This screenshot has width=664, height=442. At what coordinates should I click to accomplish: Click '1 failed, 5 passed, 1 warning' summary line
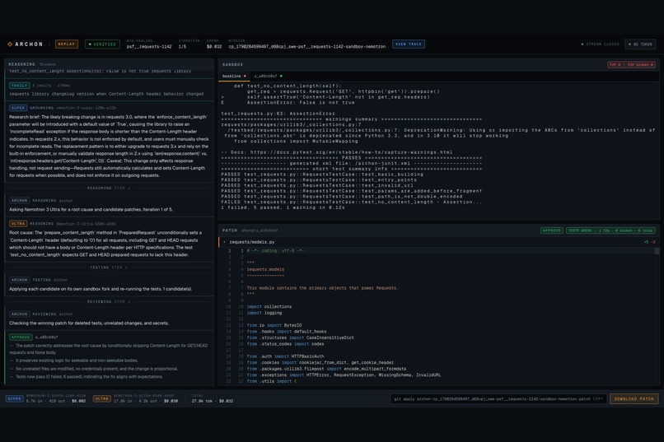283,207
